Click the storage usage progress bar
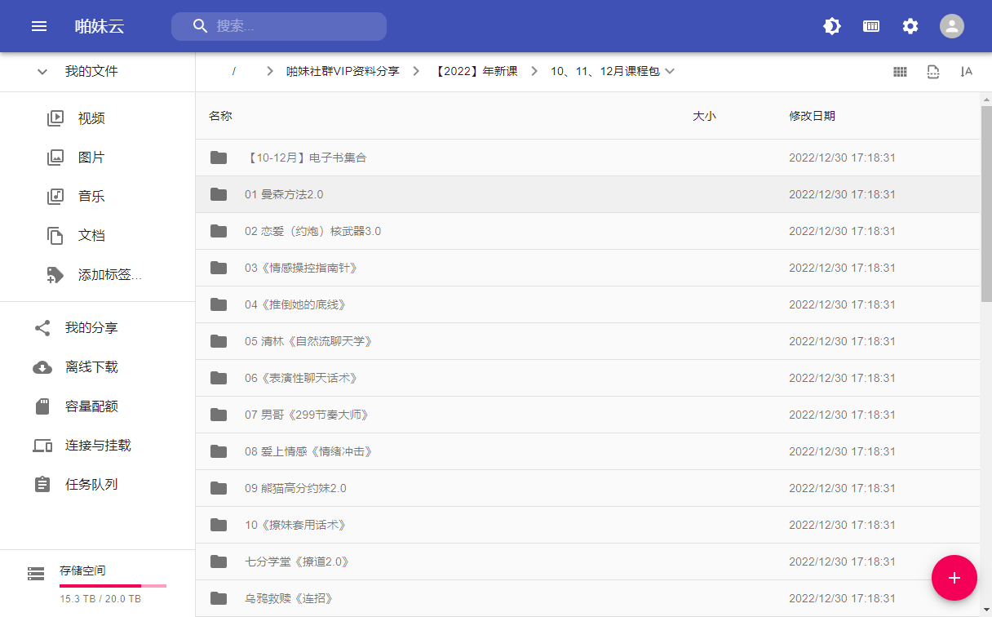 pyautogui.click(x=113, y=586)
